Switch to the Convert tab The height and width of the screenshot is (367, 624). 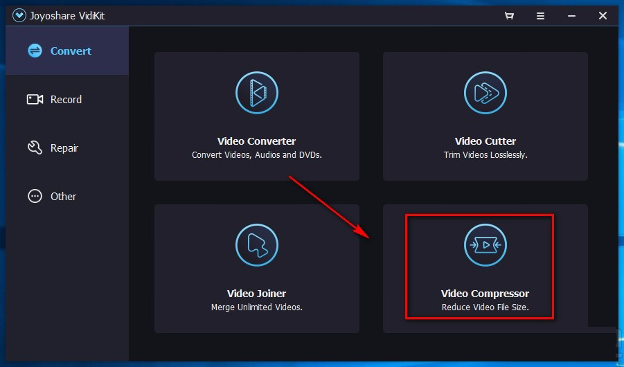pos(71,51)
